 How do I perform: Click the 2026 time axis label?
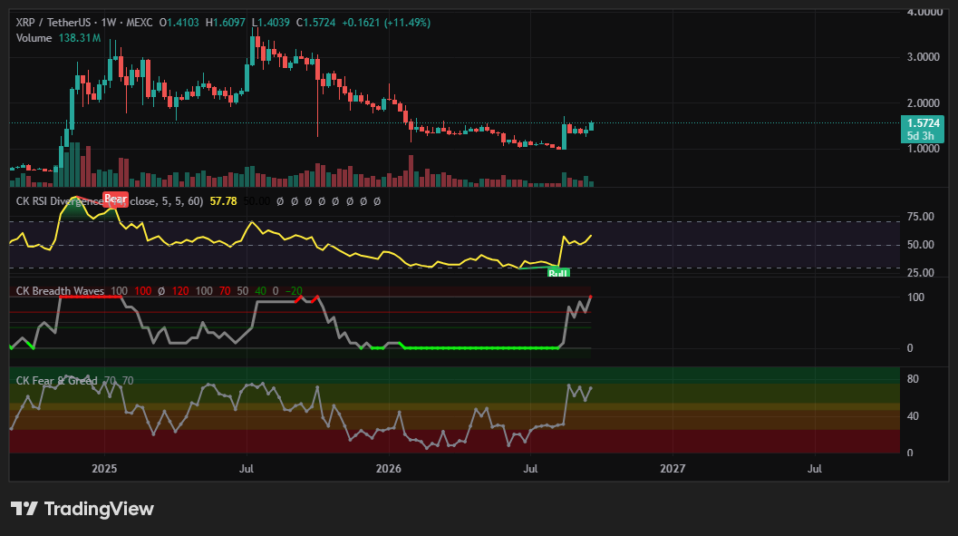[389, 469]
